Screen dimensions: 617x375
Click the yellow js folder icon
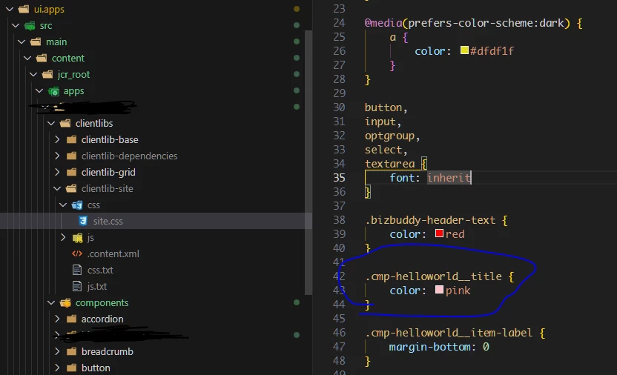[x=78, y=237]
